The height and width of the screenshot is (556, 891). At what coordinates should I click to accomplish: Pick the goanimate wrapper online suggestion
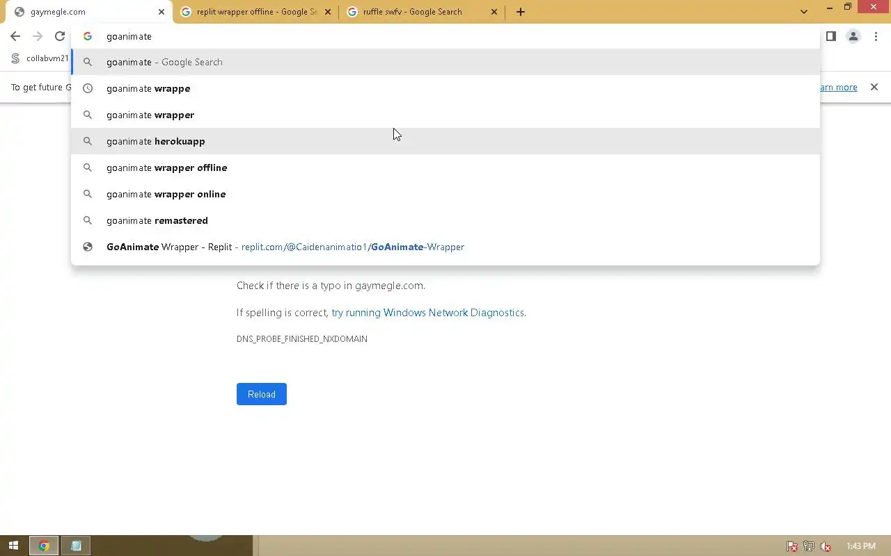[x=445, y=194]
